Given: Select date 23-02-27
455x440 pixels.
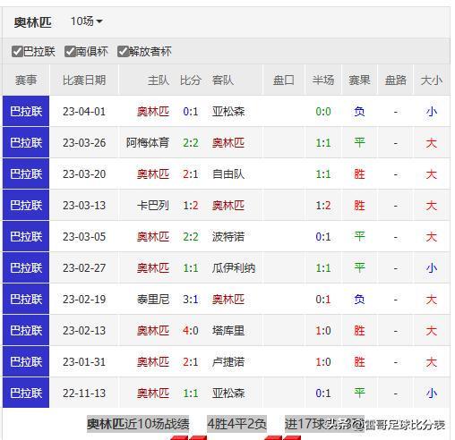Looking at the screenshot, I should click(x=84, y=268).
